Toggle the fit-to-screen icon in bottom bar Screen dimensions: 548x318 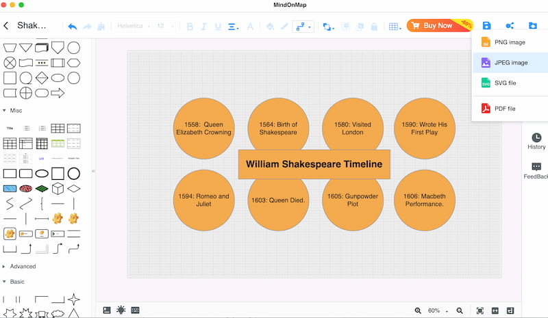480,310
